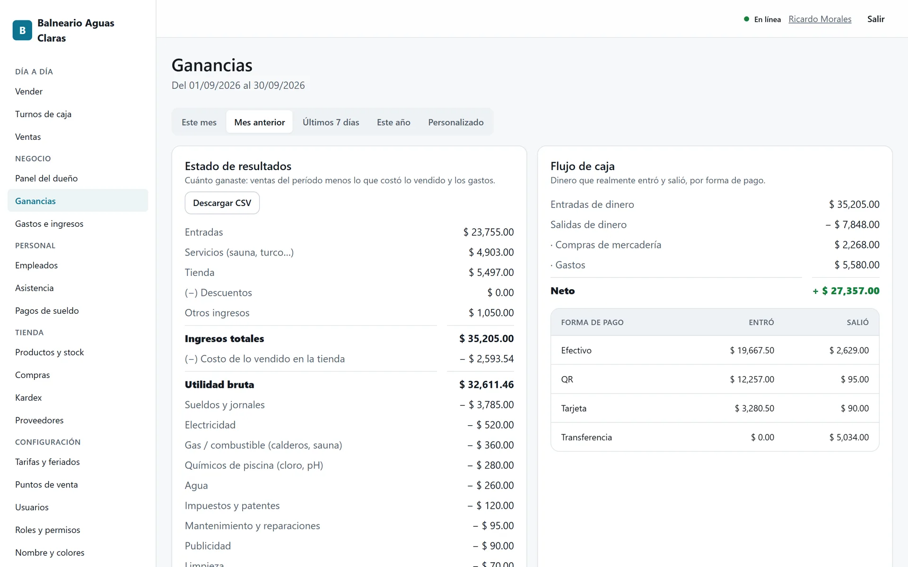Go to Empleados section
Screen dimensions: 908x567
coord(78,266)
